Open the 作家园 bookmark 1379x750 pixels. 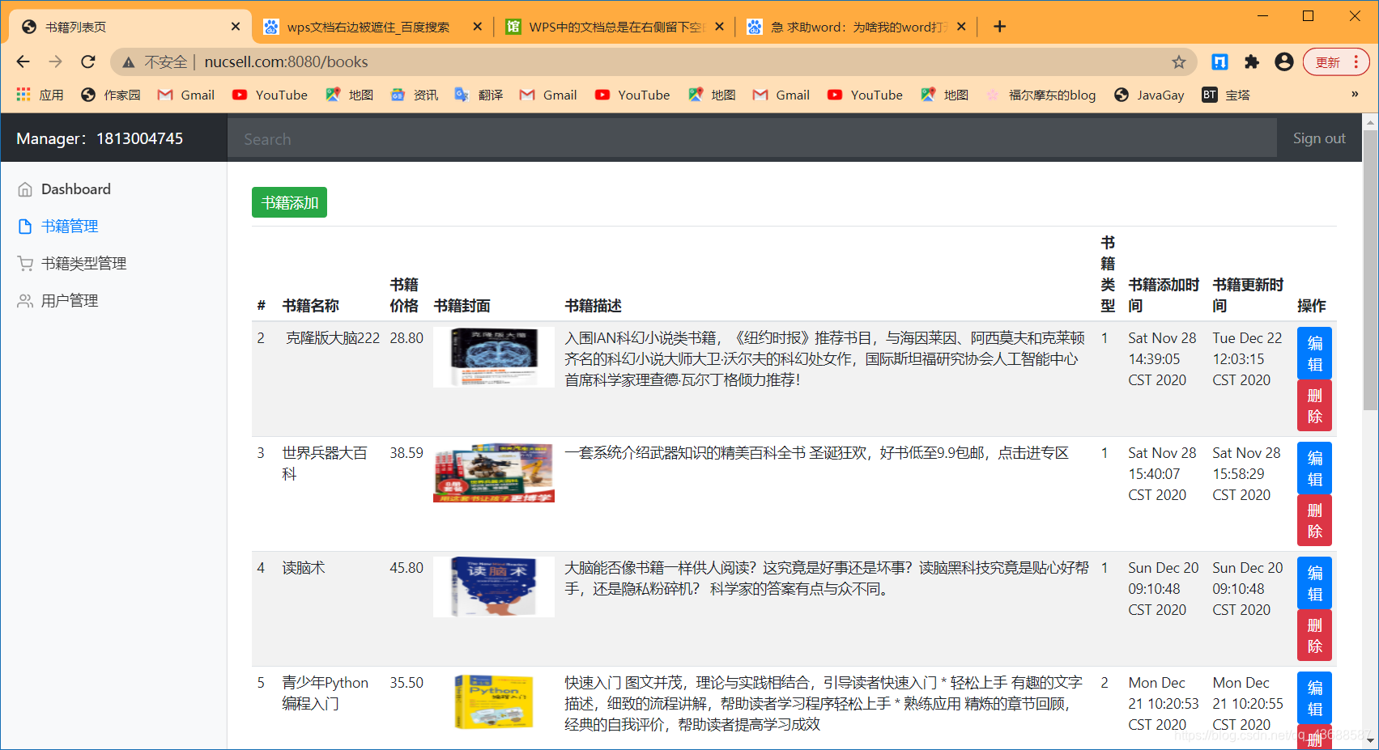pos(110,95)
